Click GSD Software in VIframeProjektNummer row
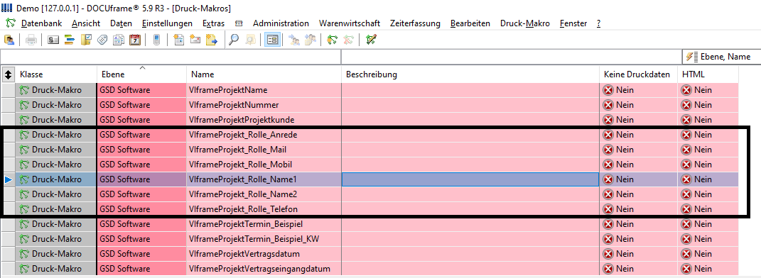This screenshot has height=278, width=761. (x=125, y=105)
